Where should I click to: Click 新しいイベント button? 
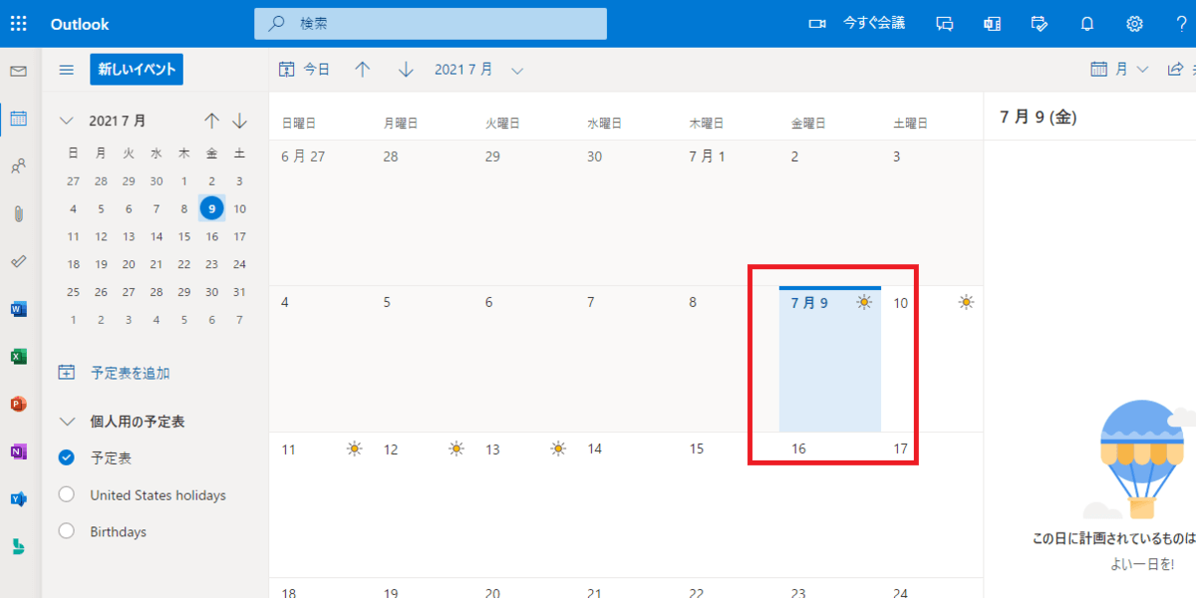tap(137, 70)
